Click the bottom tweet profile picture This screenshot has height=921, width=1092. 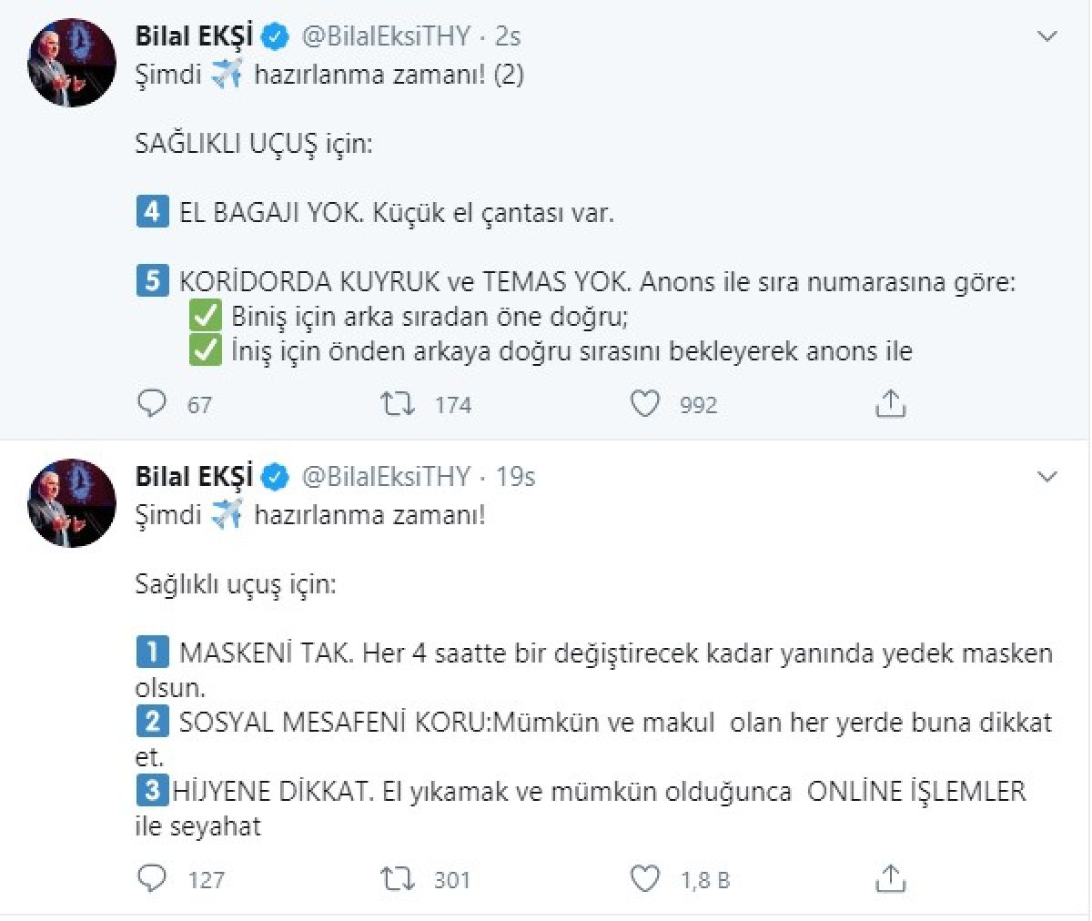71,502
